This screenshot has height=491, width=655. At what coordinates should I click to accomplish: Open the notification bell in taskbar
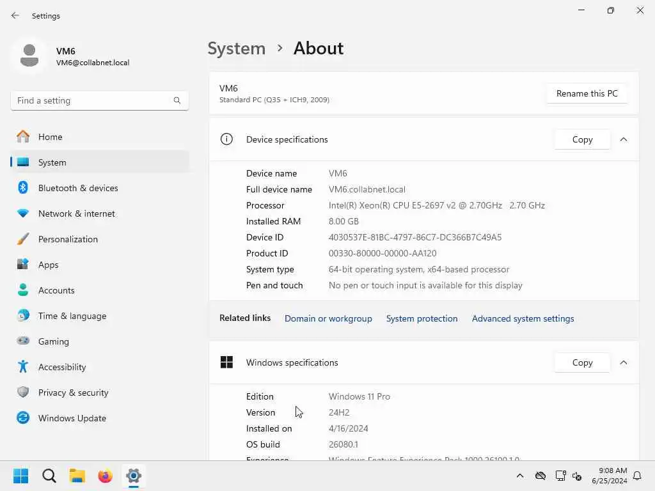click(638, 476)
